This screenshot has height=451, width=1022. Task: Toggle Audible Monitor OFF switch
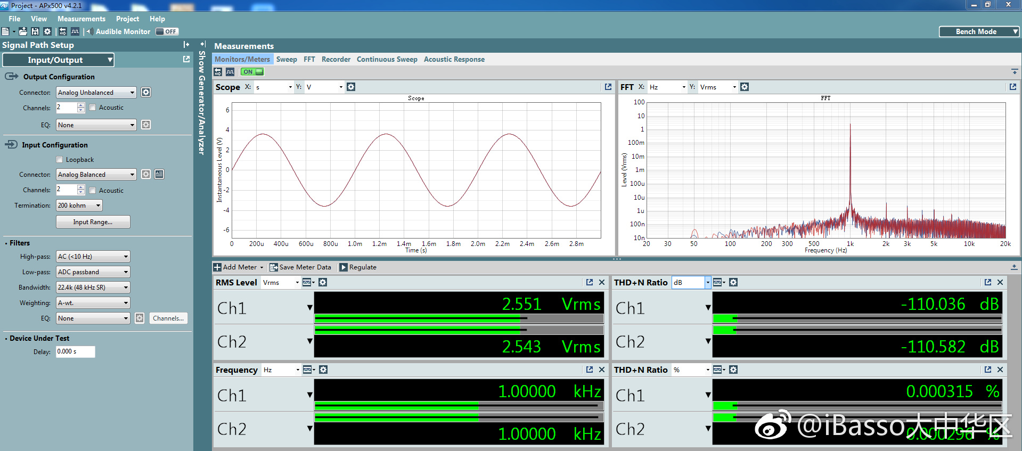pos(167,31)
